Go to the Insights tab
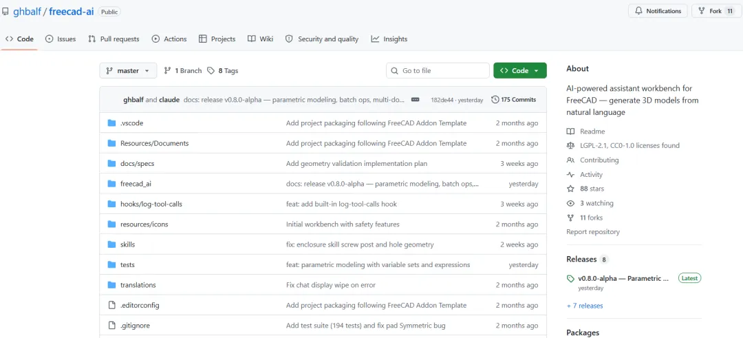This screenshot has height=338, width=743. click(x=389, y=39)
